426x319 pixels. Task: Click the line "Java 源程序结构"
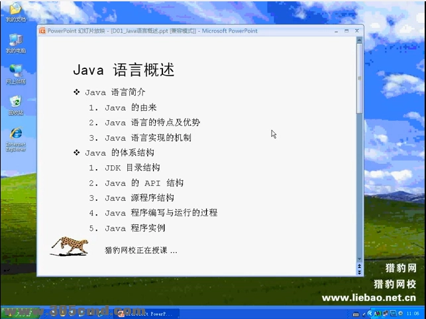(x=139, y=198)
